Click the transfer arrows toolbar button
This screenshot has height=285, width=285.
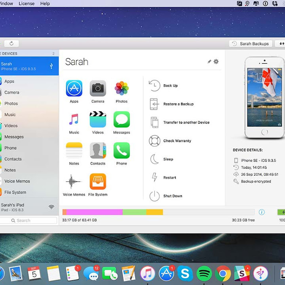tap(280, 44)
